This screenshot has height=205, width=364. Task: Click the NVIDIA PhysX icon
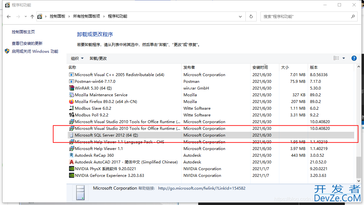point(72,169)
